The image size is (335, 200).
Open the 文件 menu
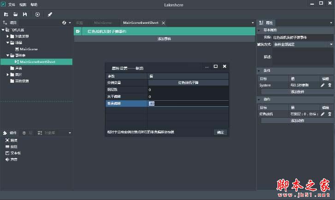12,5
